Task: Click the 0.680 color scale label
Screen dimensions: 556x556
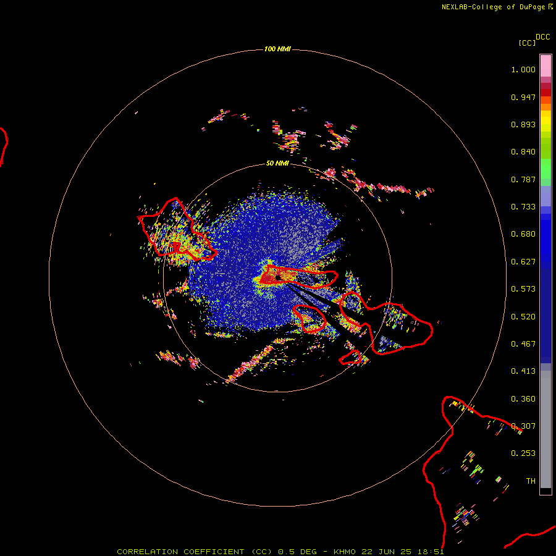Action: [x=523, y=234]
